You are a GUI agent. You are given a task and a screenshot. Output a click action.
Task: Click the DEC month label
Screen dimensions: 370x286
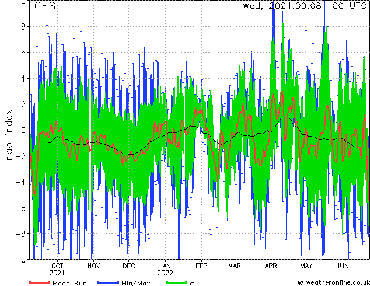click(x=129, y=266)
